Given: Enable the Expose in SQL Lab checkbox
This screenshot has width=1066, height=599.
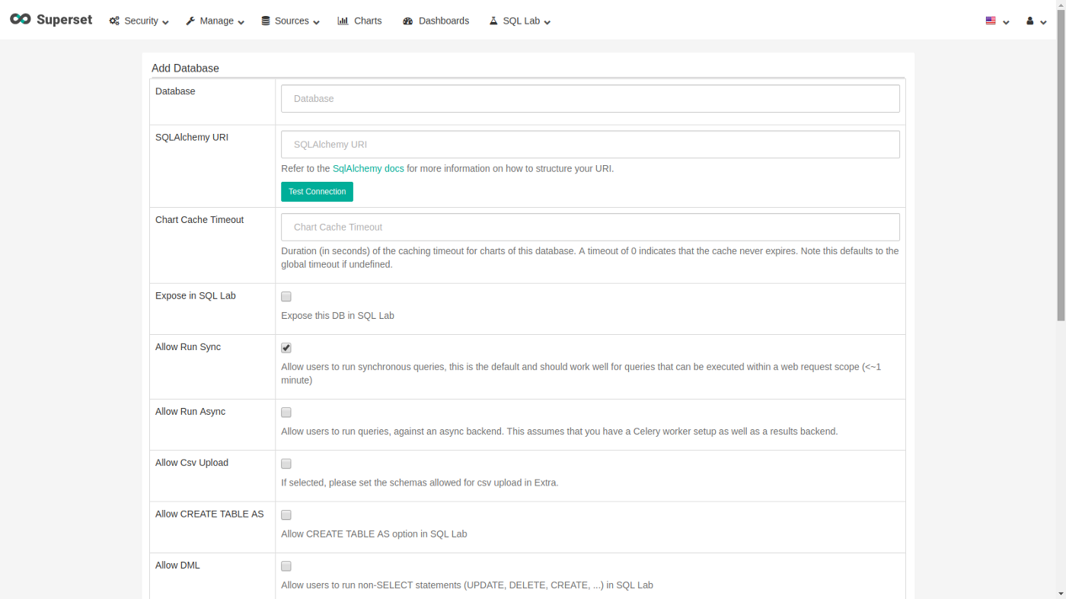Looking at the screenshot, I should point(286,297).
